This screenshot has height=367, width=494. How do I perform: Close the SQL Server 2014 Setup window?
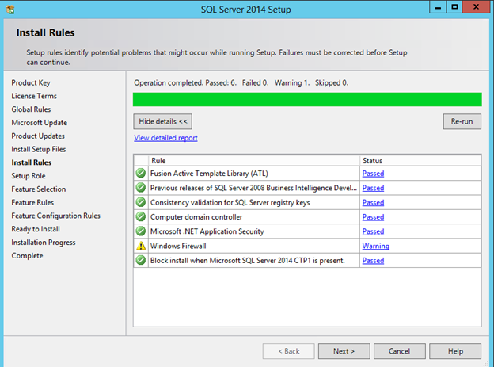(476, 7)
